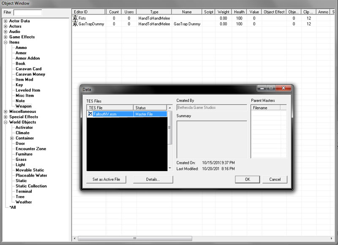Click Filename column header in Parent Masters
Viewport: 338px width, 245px height.
(x=266, y=108)
